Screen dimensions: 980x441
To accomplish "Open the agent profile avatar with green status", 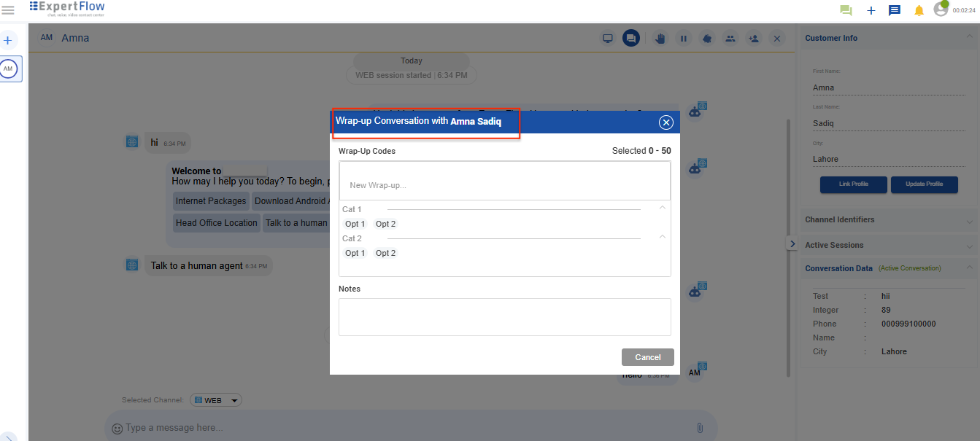I will 941,9.
